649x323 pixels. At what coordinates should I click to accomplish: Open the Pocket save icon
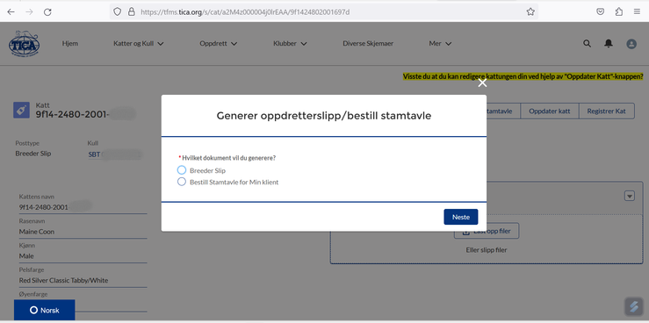(600, 12)
